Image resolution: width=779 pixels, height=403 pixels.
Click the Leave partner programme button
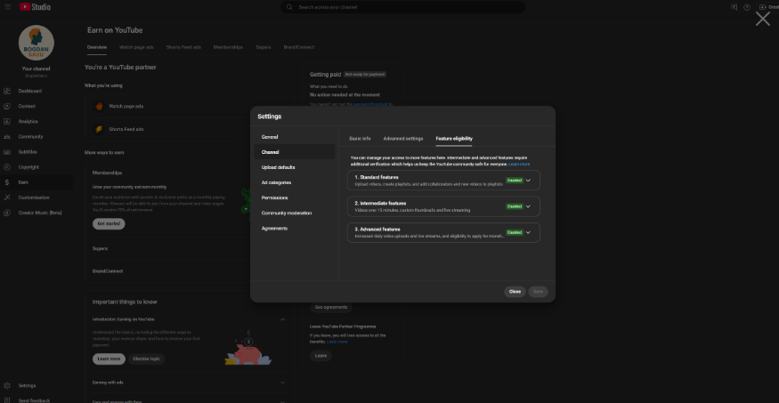[x=321, y=355]
